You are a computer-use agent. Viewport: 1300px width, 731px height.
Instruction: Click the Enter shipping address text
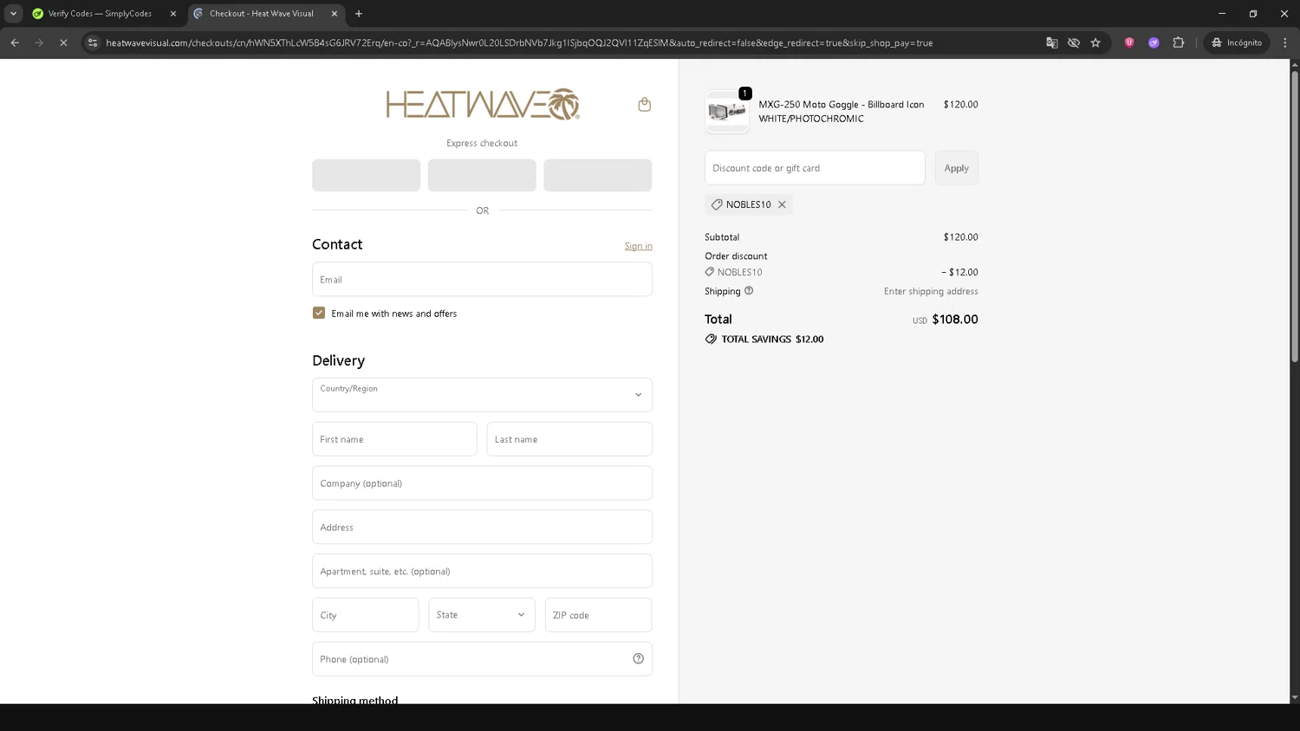(931, 292)
